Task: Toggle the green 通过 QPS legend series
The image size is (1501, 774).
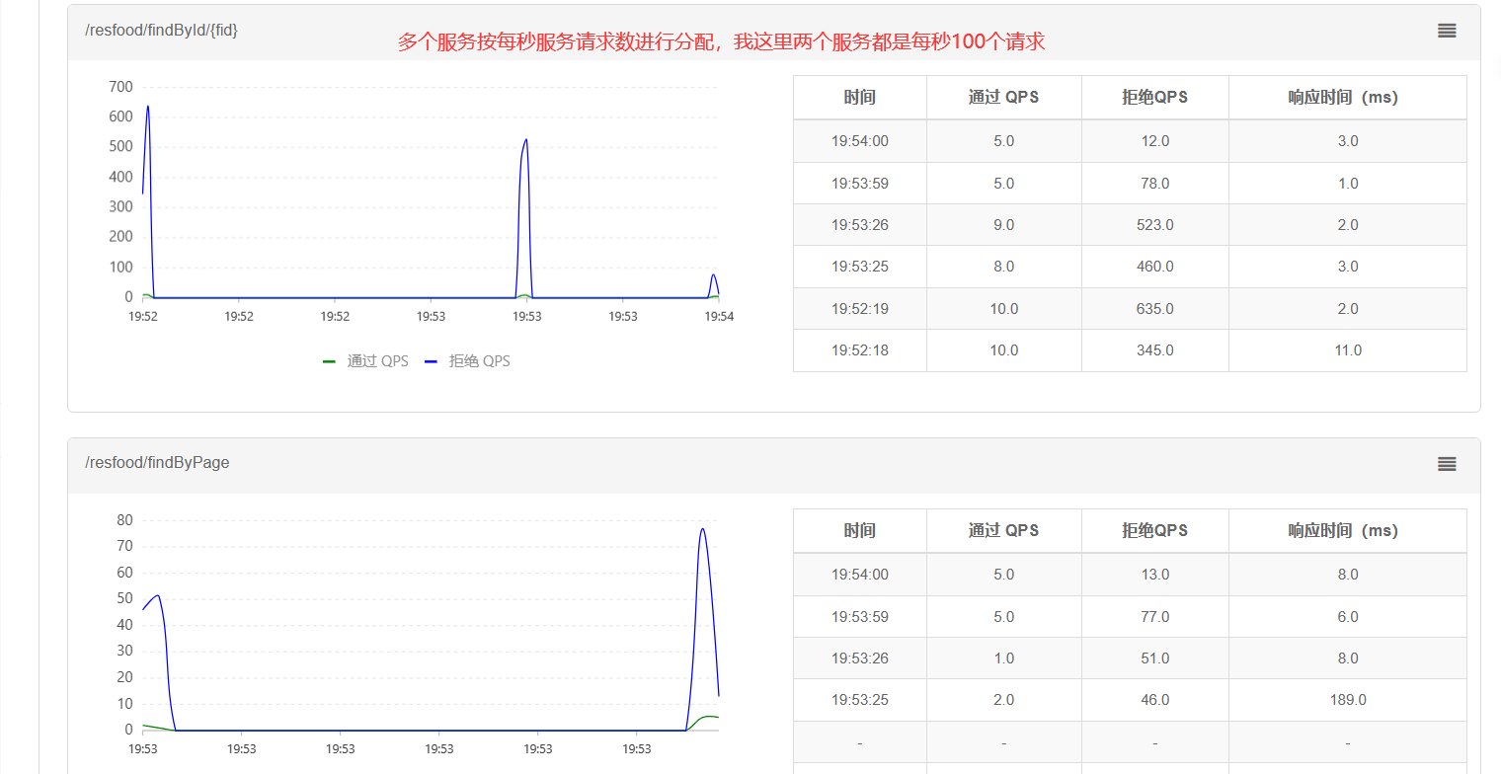Action: [x=366, y=361]
